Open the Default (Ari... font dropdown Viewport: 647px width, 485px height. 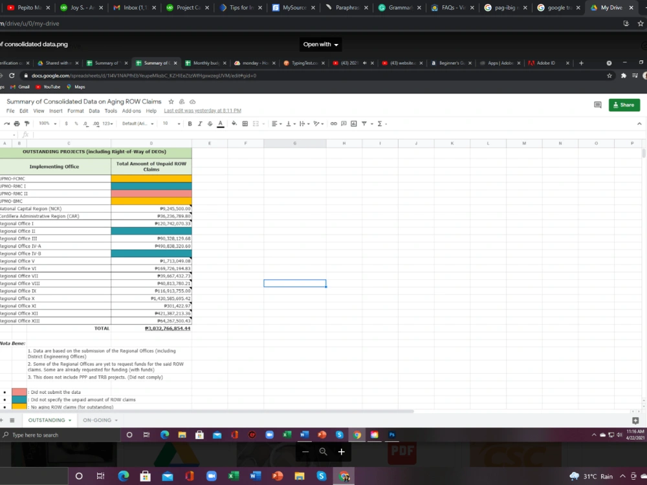coord(138,124)
